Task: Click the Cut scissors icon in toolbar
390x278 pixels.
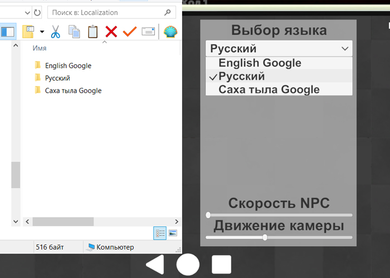Action: (55, 32)
